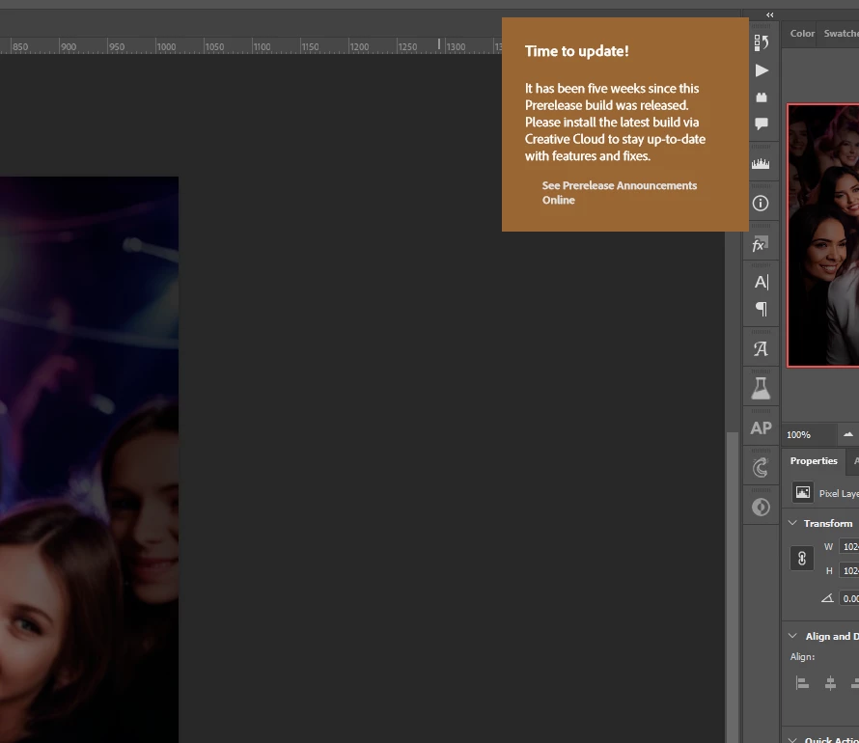859x743 pixels.
Task: Open the Paragraph panel pilcrow icon
Action: pos(762,310)
